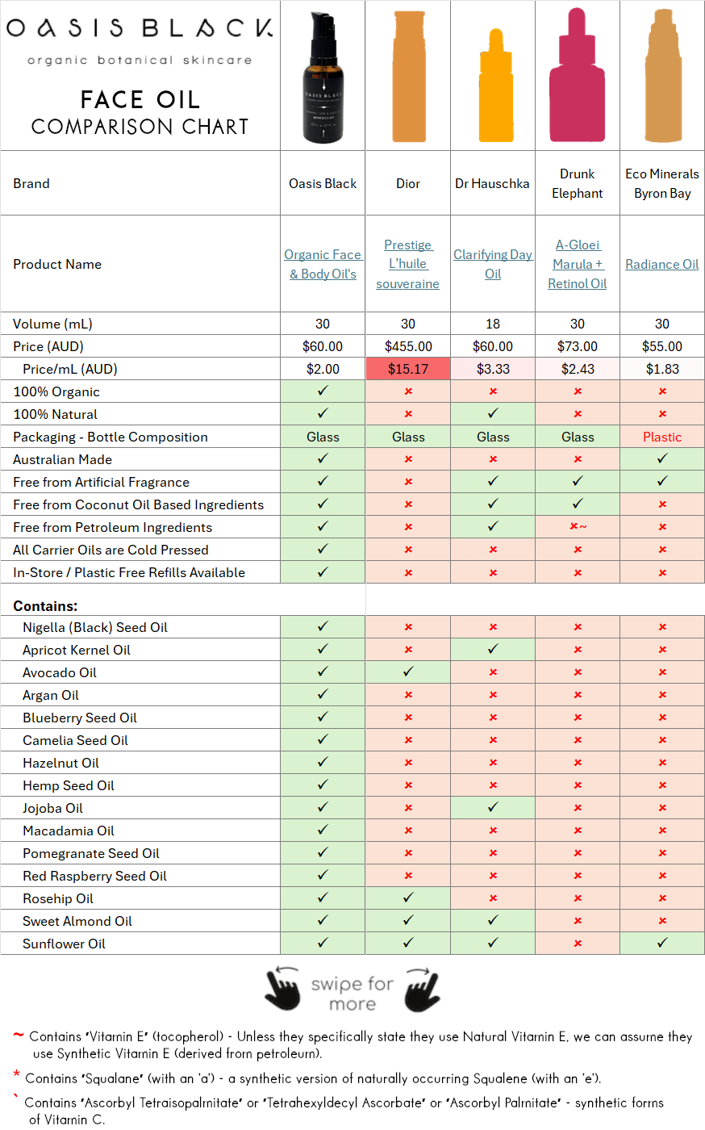Click the Oasis Black 100% Organic checkmark

(323, 391)
